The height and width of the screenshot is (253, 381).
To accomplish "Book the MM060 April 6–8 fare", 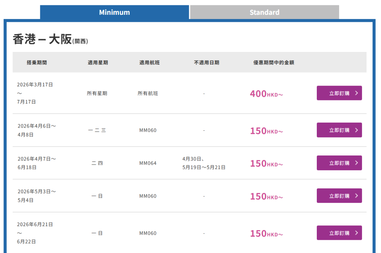I will click(339, 130).
